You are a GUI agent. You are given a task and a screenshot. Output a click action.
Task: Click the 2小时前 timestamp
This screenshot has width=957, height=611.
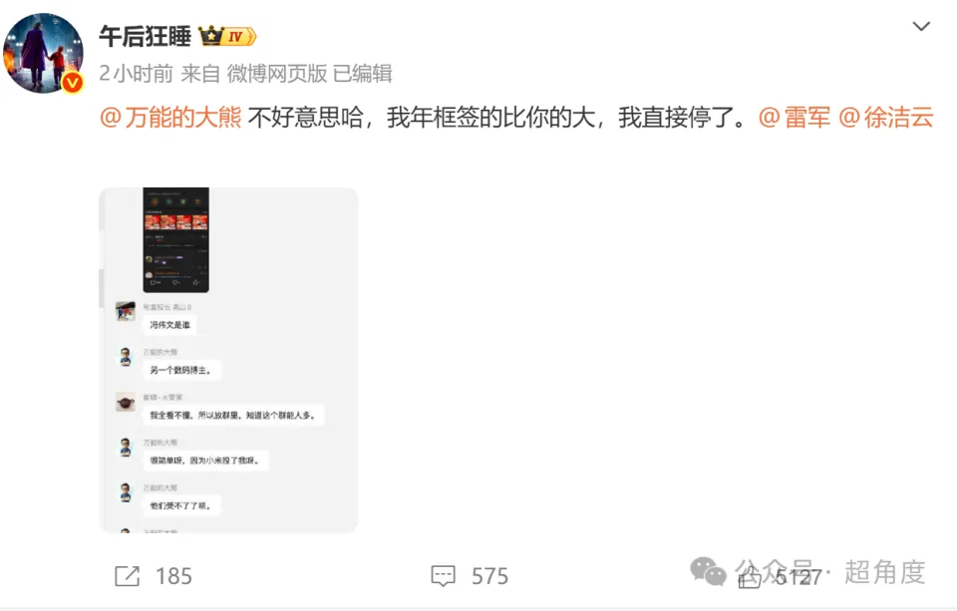[137, 74]
